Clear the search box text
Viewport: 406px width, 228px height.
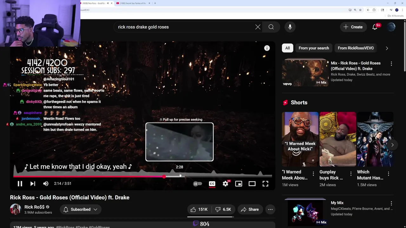(258, 27)
